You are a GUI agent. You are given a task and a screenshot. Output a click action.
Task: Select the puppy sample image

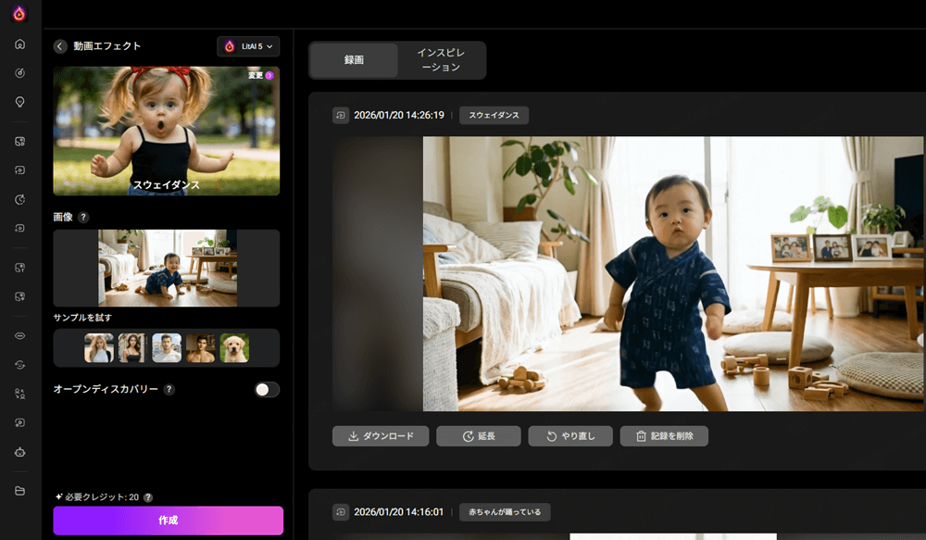[x=234, y=348]
